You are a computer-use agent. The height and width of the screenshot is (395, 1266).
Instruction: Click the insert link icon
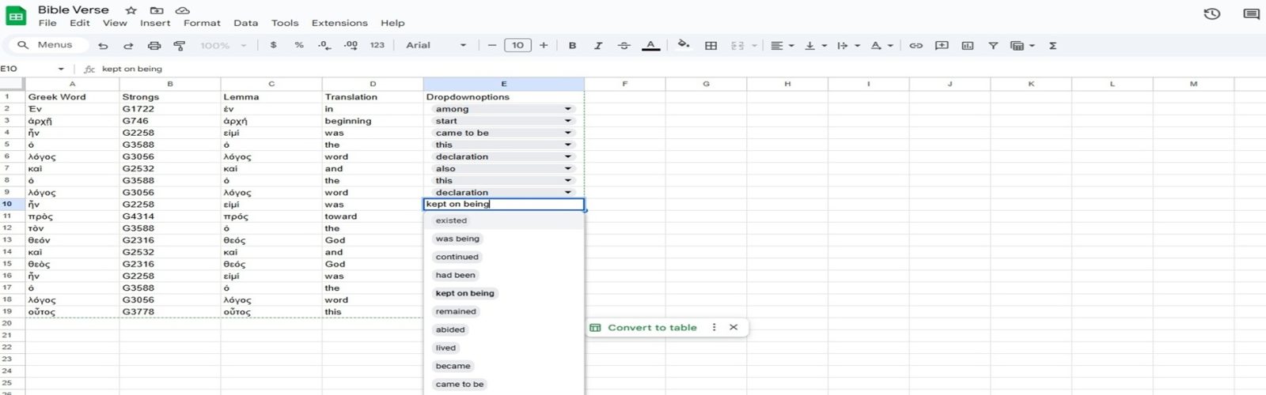pyautogui.click(x=915, y=46)
